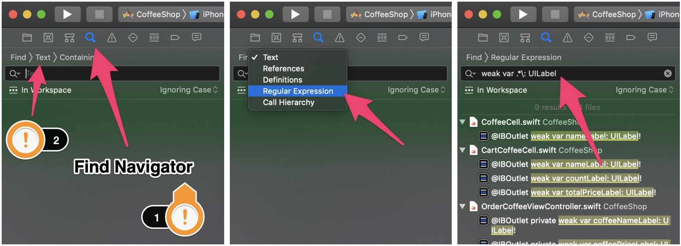Open Test navigator diamond icon in right panel

tap(589, 38)
